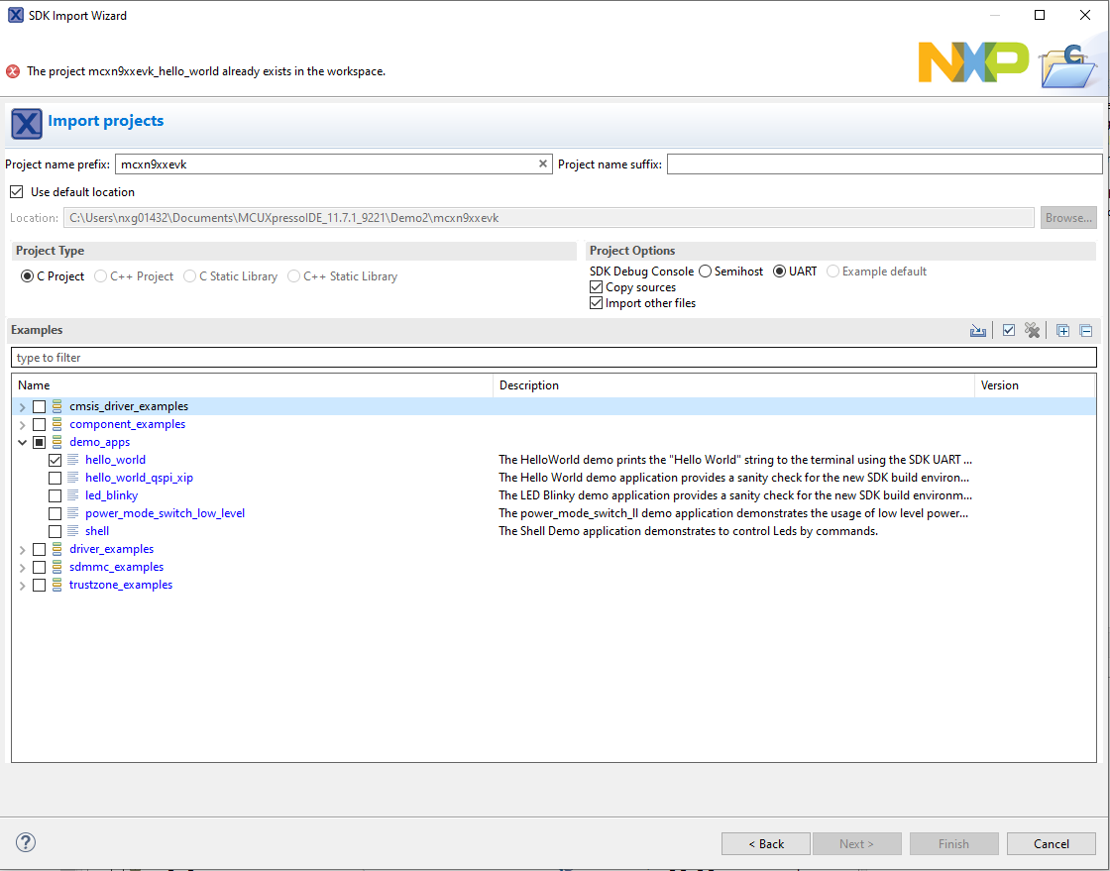1110x871 pixels.
Task: Expand the driver_examples tree node
Action: (22, 549)
